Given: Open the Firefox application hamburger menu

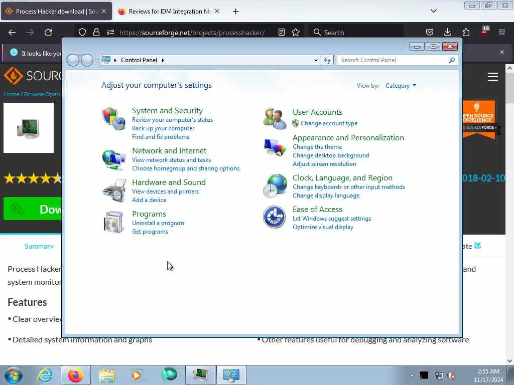Looking at the screenshot, I should click(502, 33).
